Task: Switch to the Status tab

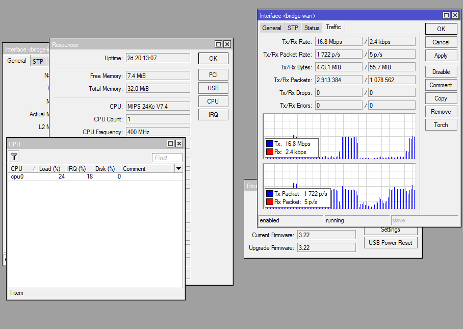Action: [312, 28]
